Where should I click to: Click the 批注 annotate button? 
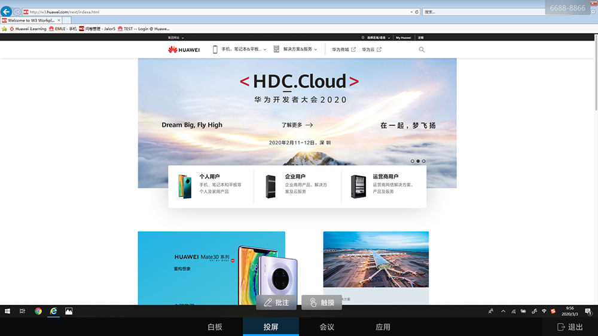(276, 303)
